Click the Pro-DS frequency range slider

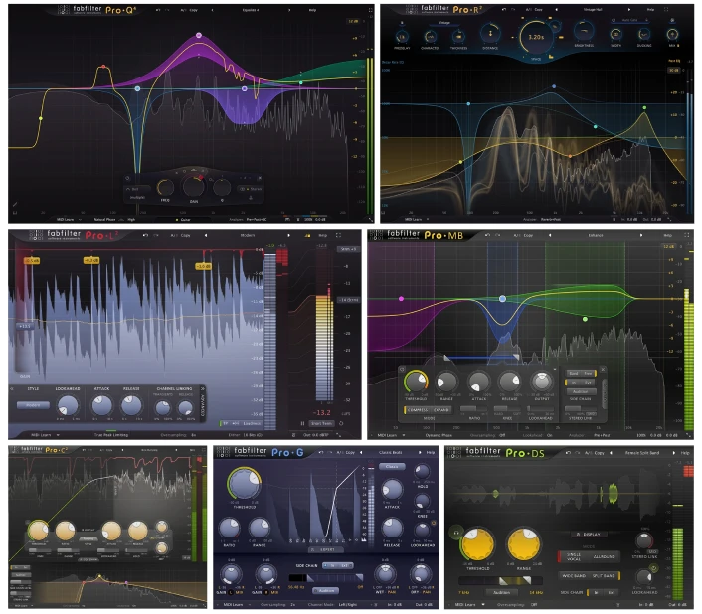click(x=500, y=580)
